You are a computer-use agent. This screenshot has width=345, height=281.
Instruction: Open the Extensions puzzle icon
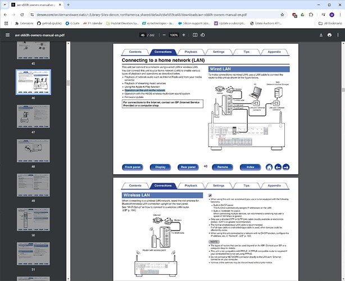coord(311,15)
